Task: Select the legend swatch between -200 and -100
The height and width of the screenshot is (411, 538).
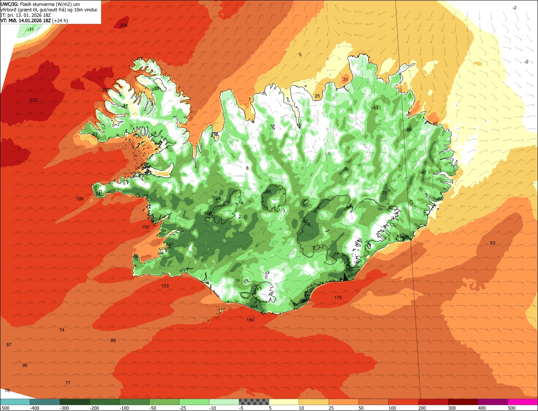Action: [105, 402]
